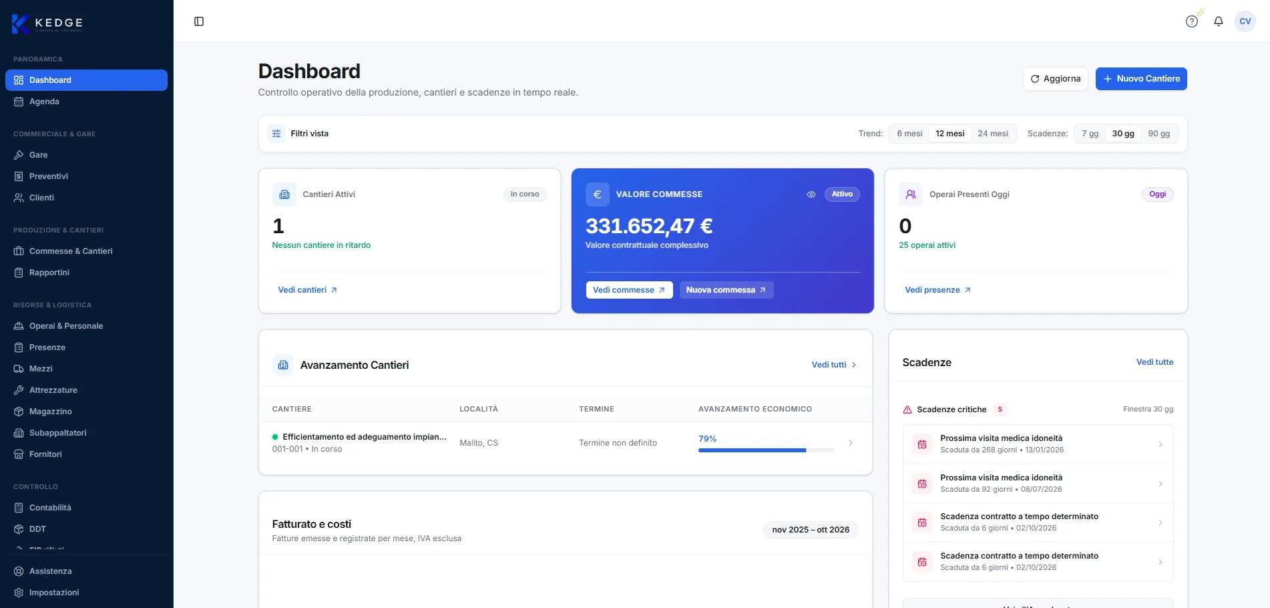1270x608 pixels.
Task: Set trend range to 6 mesi
Action: point(909,134)
